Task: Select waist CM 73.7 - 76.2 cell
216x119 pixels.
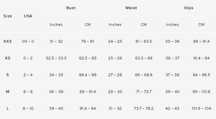Action: pyautogui.click(x=144, y=108)
